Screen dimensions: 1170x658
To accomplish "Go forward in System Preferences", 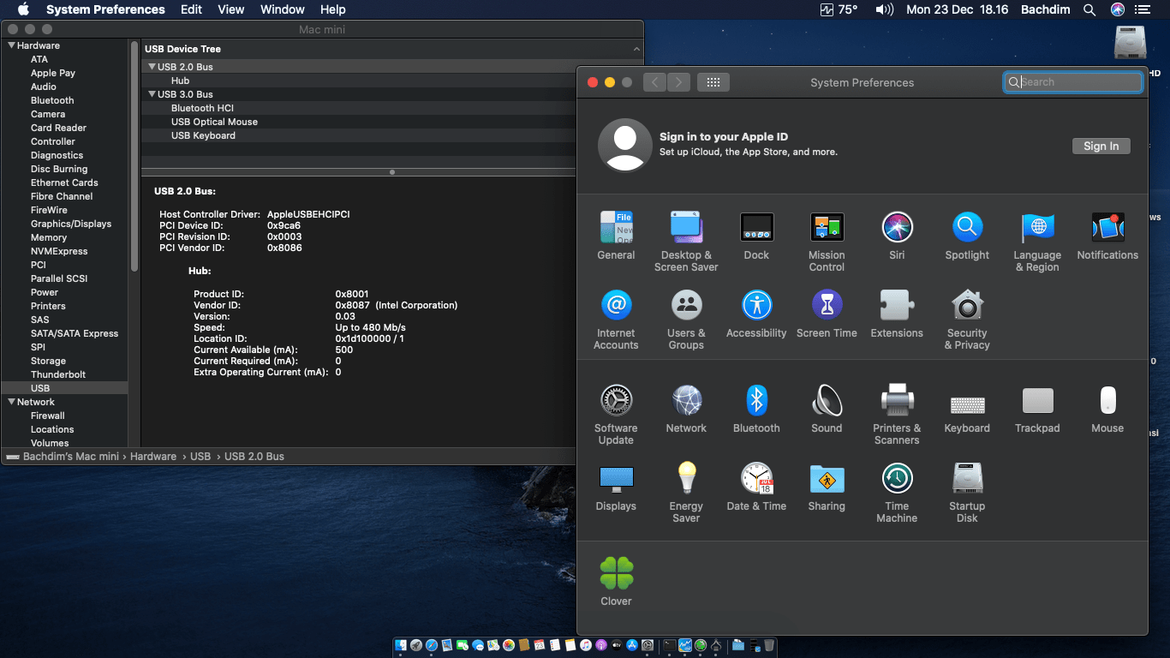I will [x=678, y=82].
